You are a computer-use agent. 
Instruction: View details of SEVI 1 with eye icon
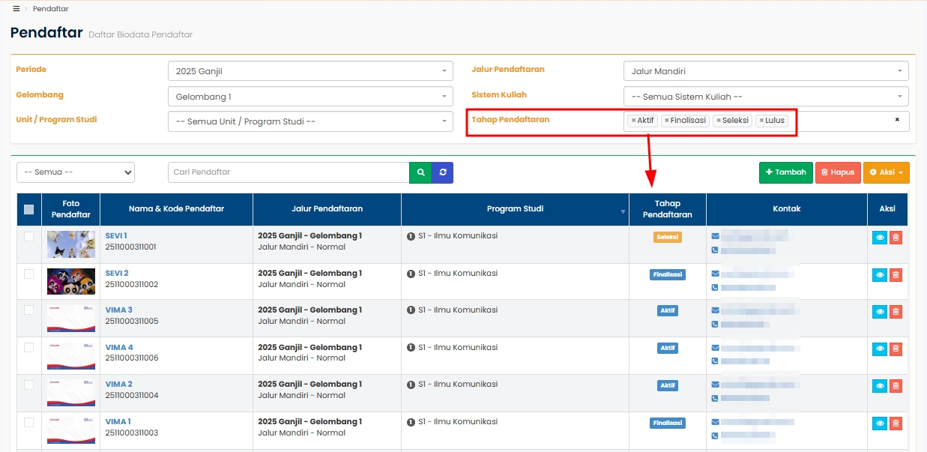click(880, 238)
